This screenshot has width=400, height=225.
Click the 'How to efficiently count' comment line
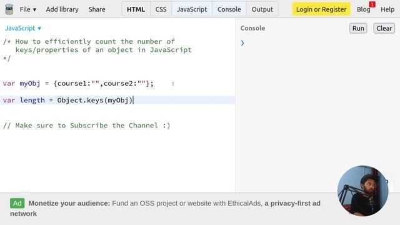(x=89, y=41)
